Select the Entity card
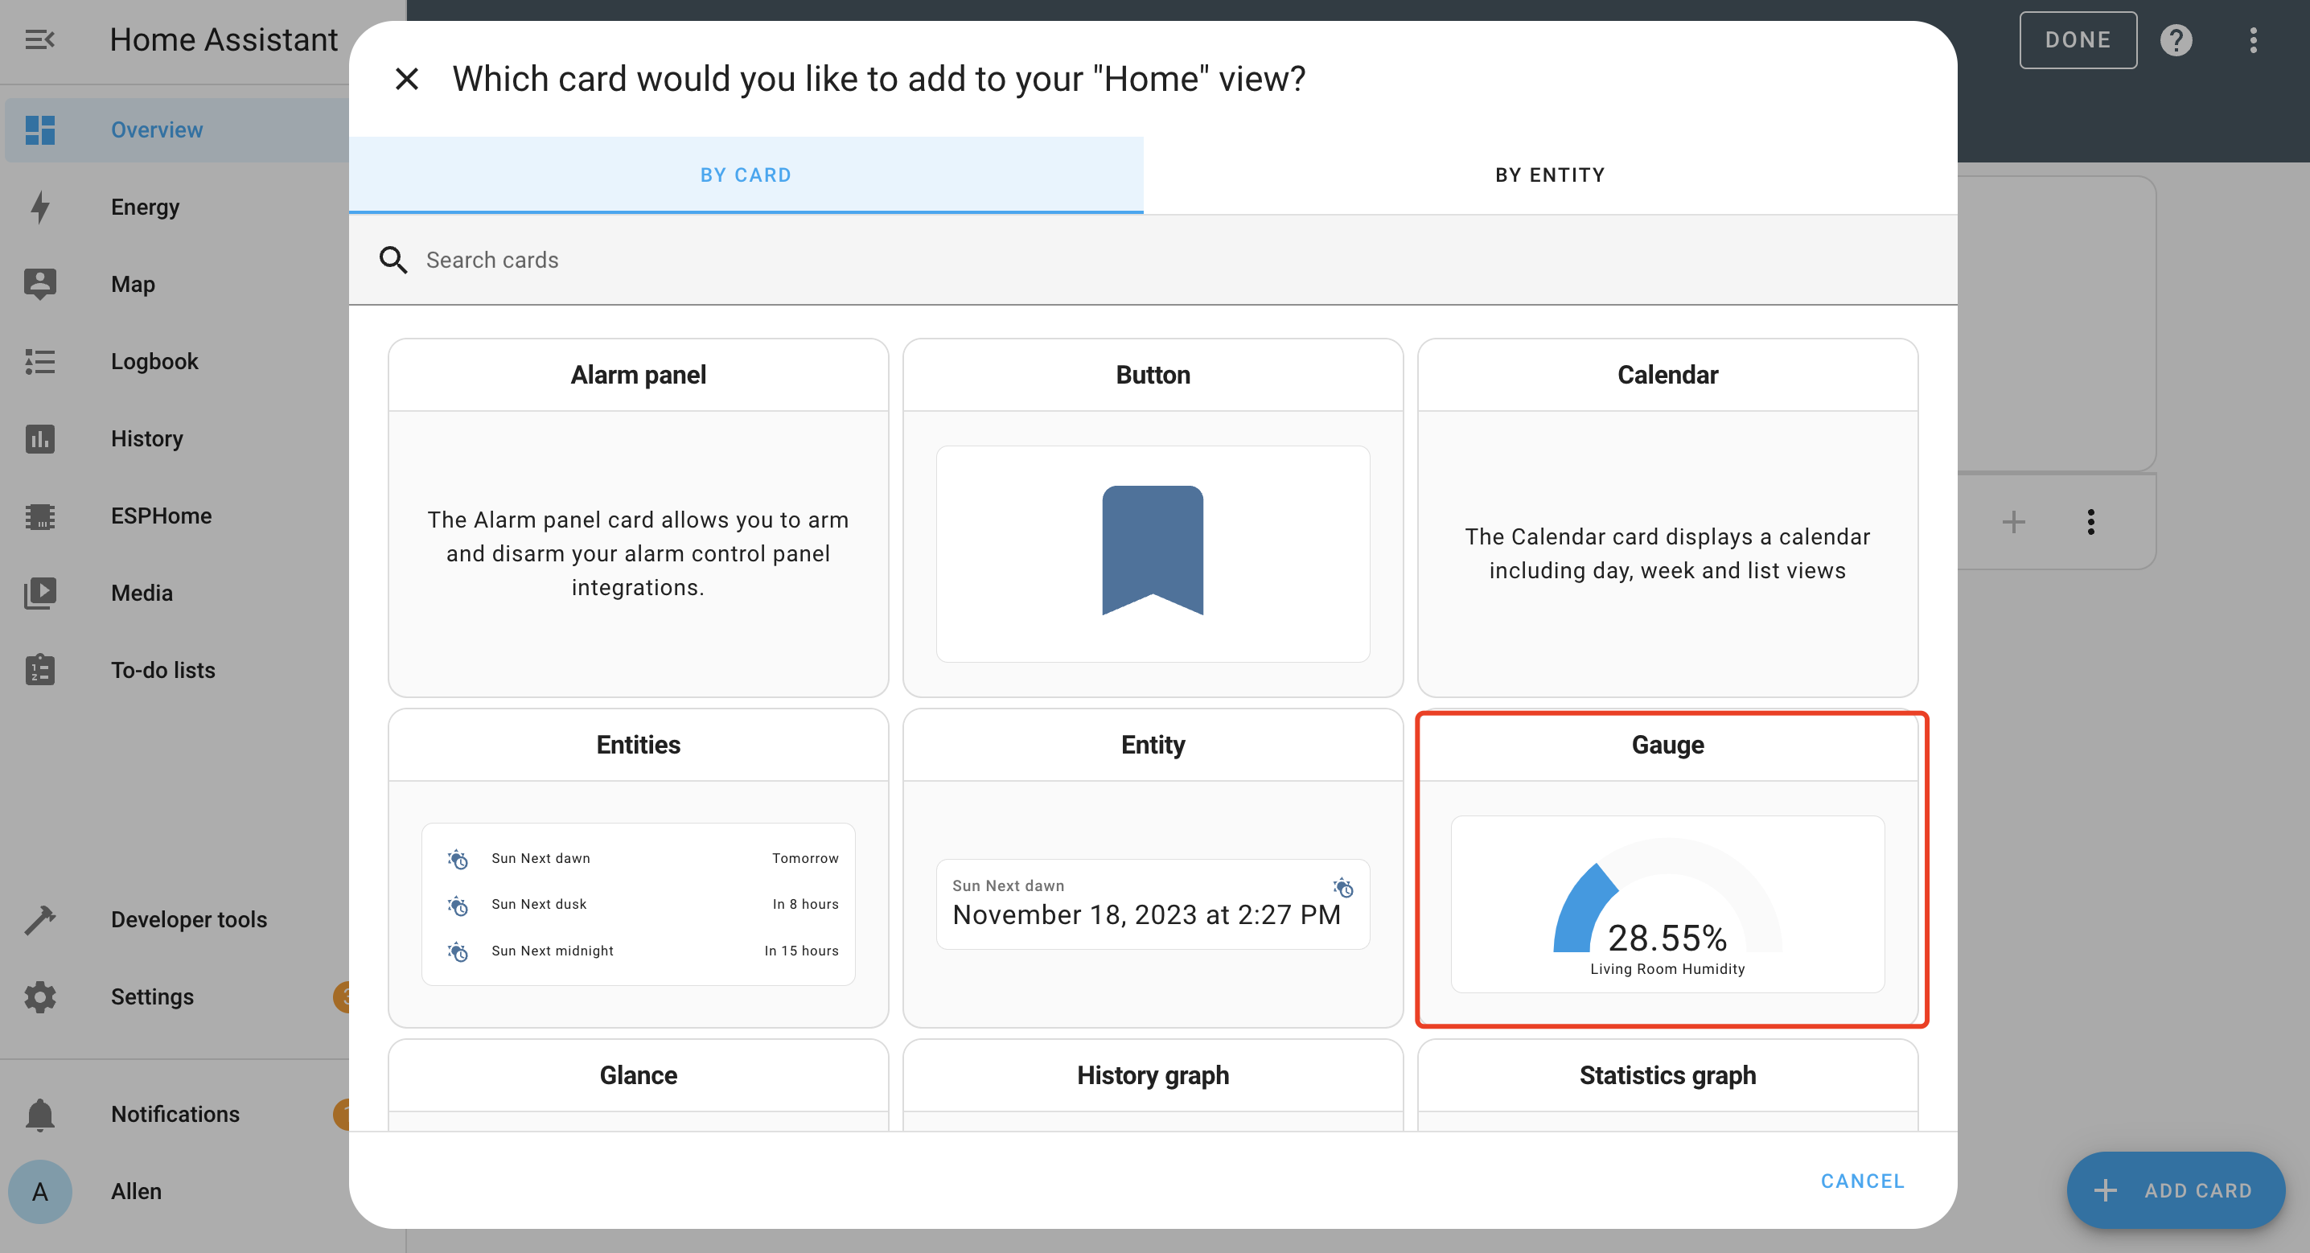The height and width of the screenshot is (1253, 2310). [x=1153, y=867]
